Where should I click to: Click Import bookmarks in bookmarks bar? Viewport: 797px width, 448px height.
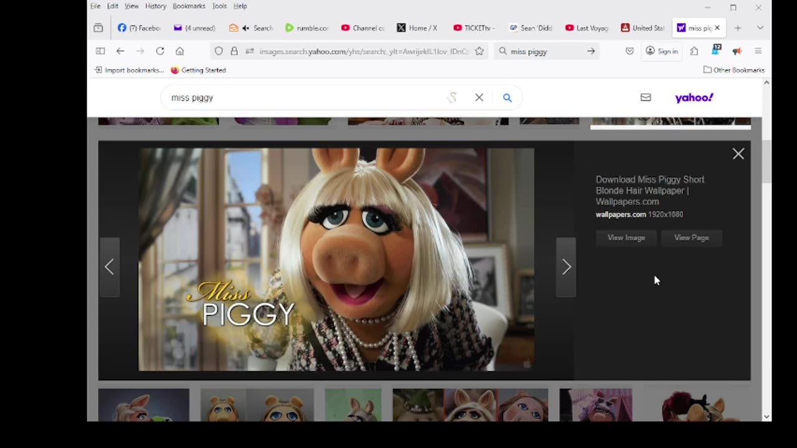130,70
